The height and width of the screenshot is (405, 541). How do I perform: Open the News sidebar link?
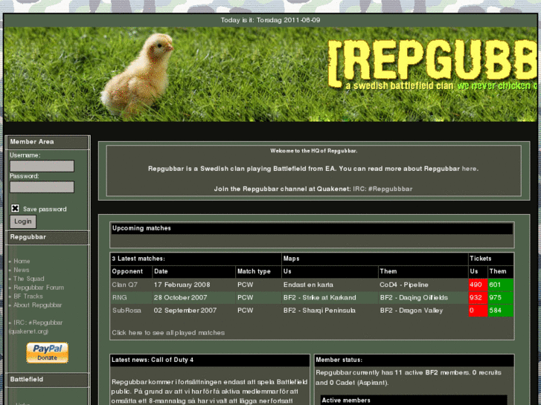coord(22,270)
